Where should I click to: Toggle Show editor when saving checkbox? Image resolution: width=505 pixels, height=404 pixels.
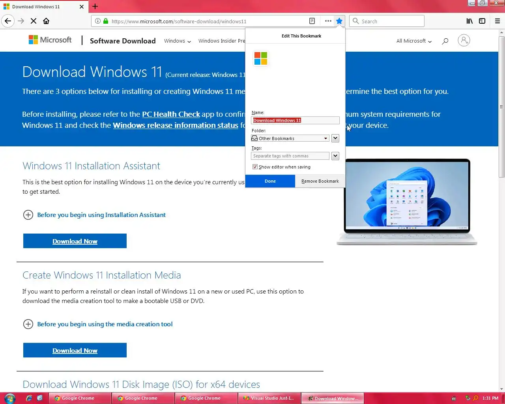(255, 167)
